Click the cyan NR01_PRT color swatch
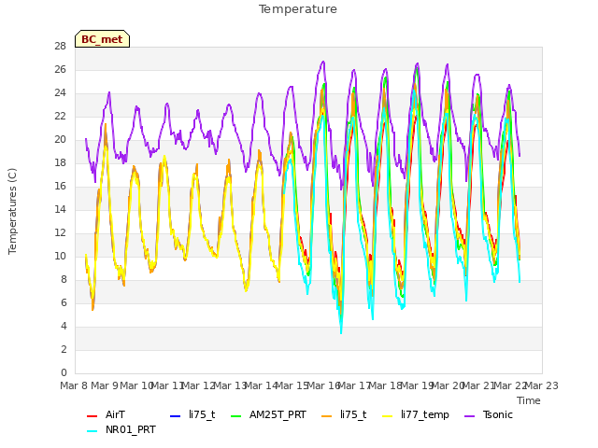Image resolution: width=598 pixels, height=448 pixels. click(92, 431)
